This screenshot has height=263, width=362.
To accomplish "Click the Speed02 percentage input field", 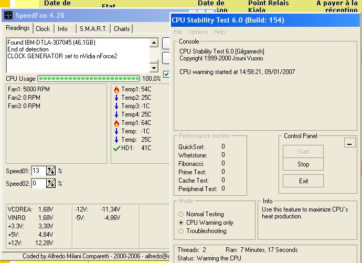I will 39,184.
